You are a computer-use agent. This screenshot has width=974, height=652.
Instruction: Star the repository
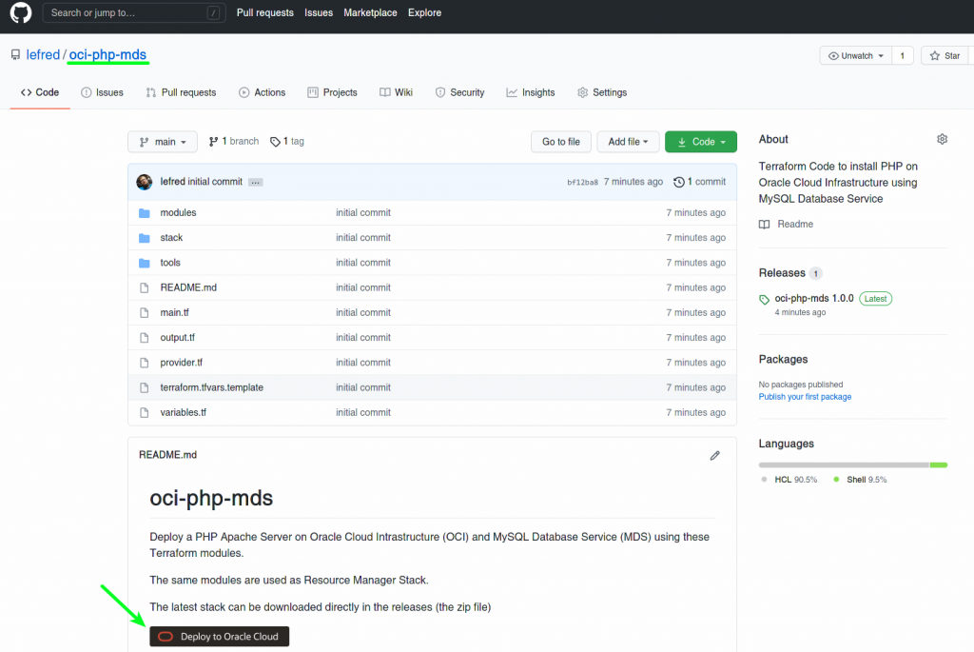945,56
